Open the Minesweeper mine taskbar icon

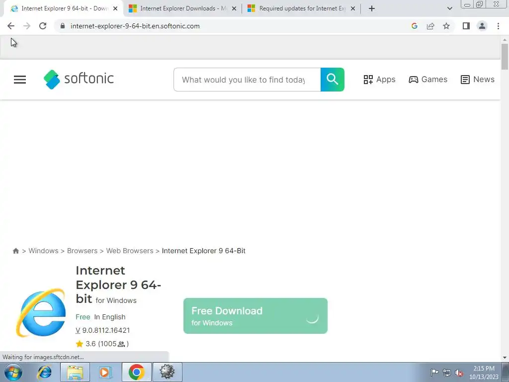tap(167, 372)
